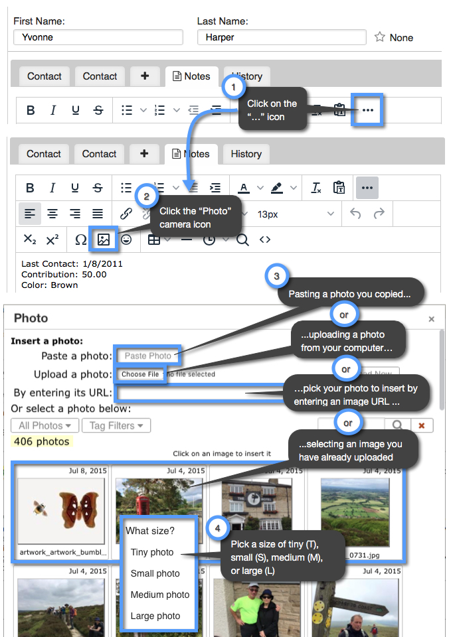449x637 pixels.
Task: Toggle Underline in the collapsed editor toolbar
Action: (76, 110)
